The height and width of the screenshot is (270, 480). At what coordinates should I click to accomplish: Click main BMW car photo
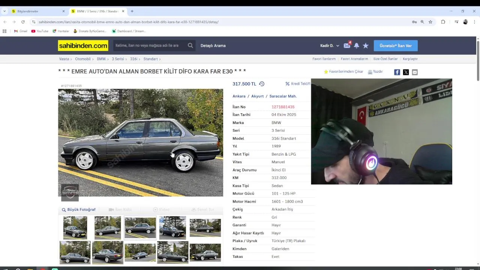coord(141,142)
